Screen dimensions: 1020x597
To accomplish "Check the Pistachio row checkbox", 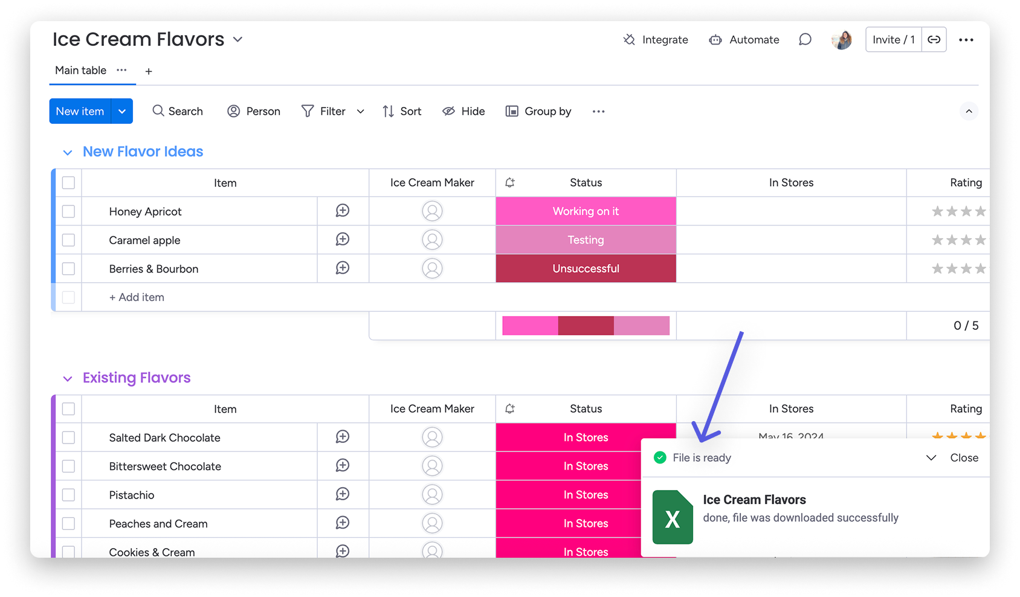I will click(x=68, y=495).
